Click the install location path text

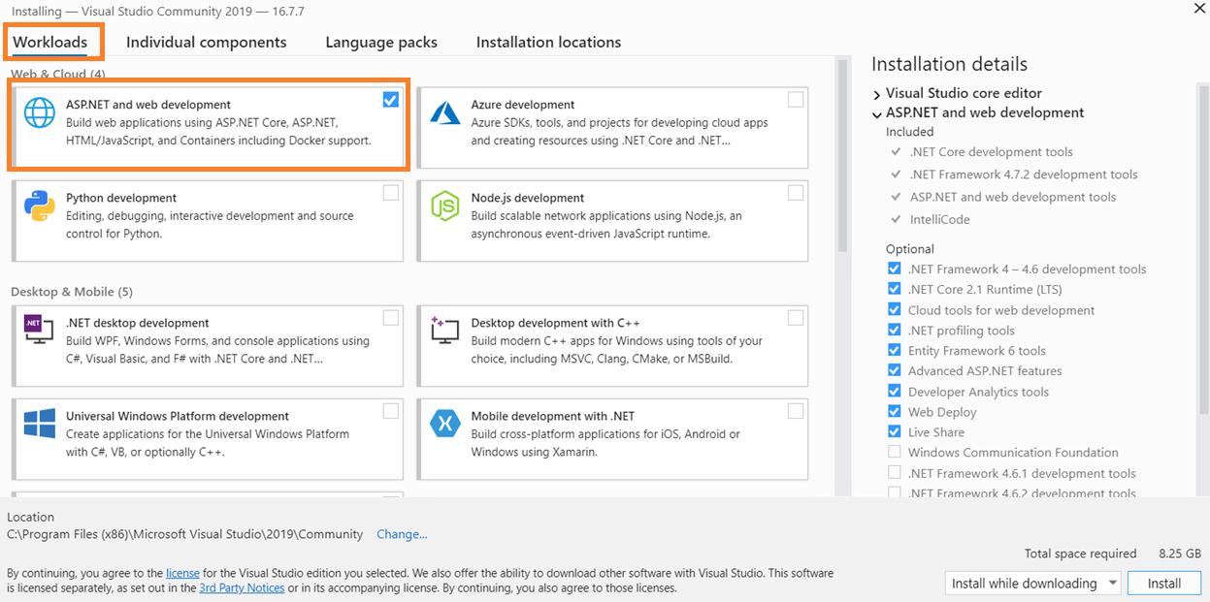click(185, 534)
